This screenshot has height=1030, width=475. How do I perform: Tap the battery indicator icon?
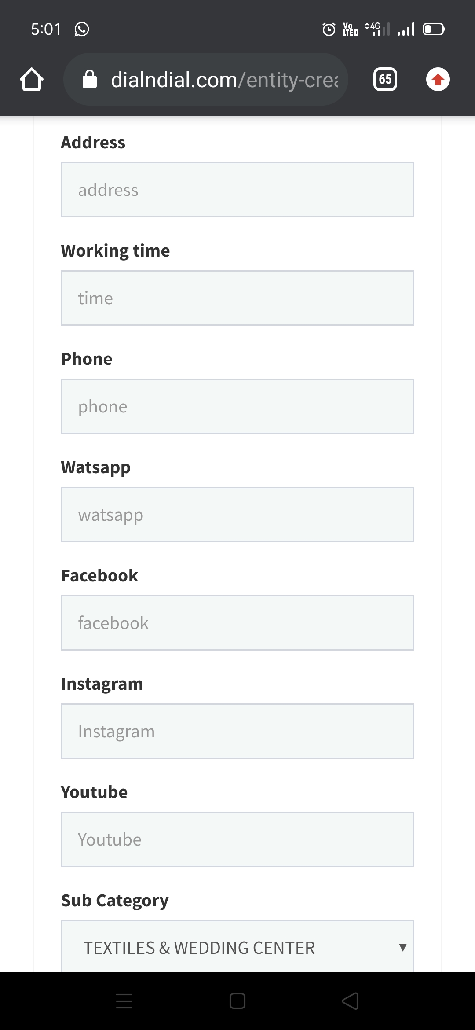coord(433,29)
